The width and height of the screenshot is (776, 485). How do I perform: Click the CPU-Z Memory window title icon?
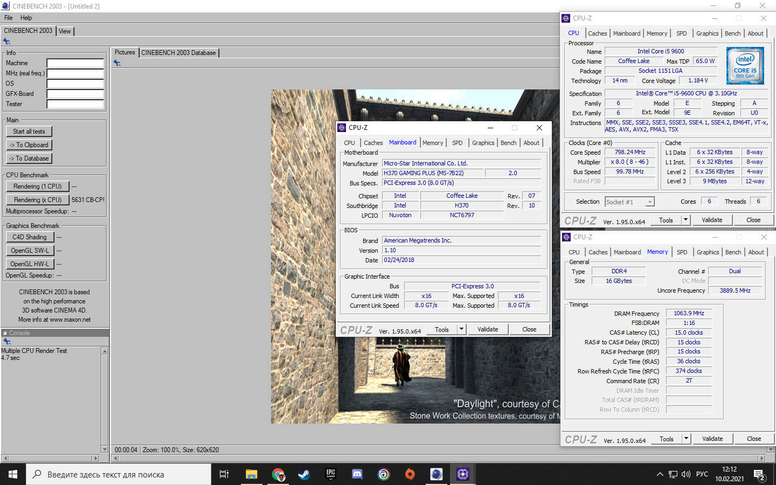(x=566, y=237)
